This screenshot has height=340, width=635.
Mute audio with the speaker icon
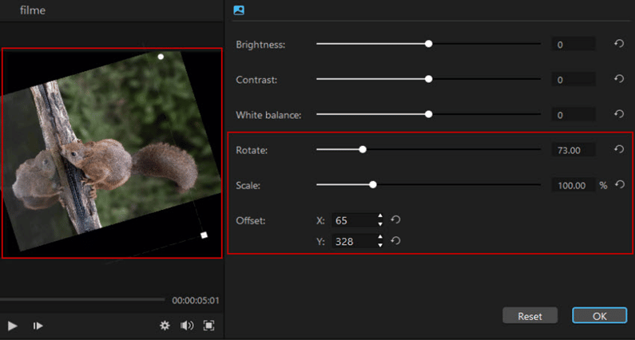point(187,326)
